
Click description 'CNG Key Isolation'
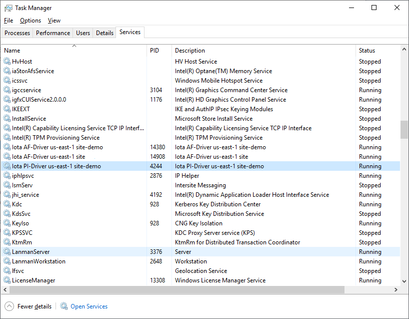tap(199, 223)
